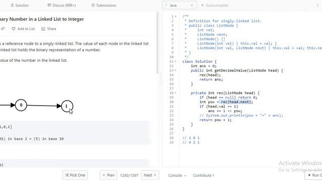322x181 pixels.
Task: Click the code line 'int ans = 0;'
Action: pos(203,66)
